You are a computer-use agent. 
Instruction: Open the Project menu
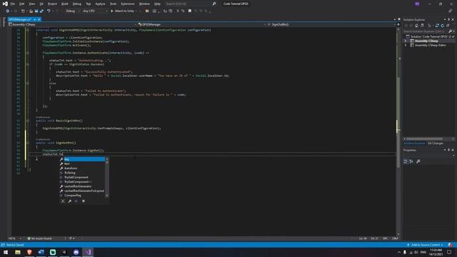point(52,4)
